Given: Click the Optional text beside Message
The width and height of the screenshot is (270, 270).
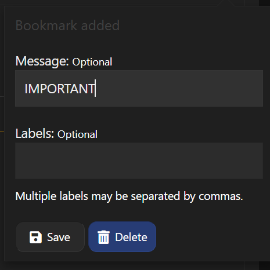Looking at the screenshot, I should [92, 62].
